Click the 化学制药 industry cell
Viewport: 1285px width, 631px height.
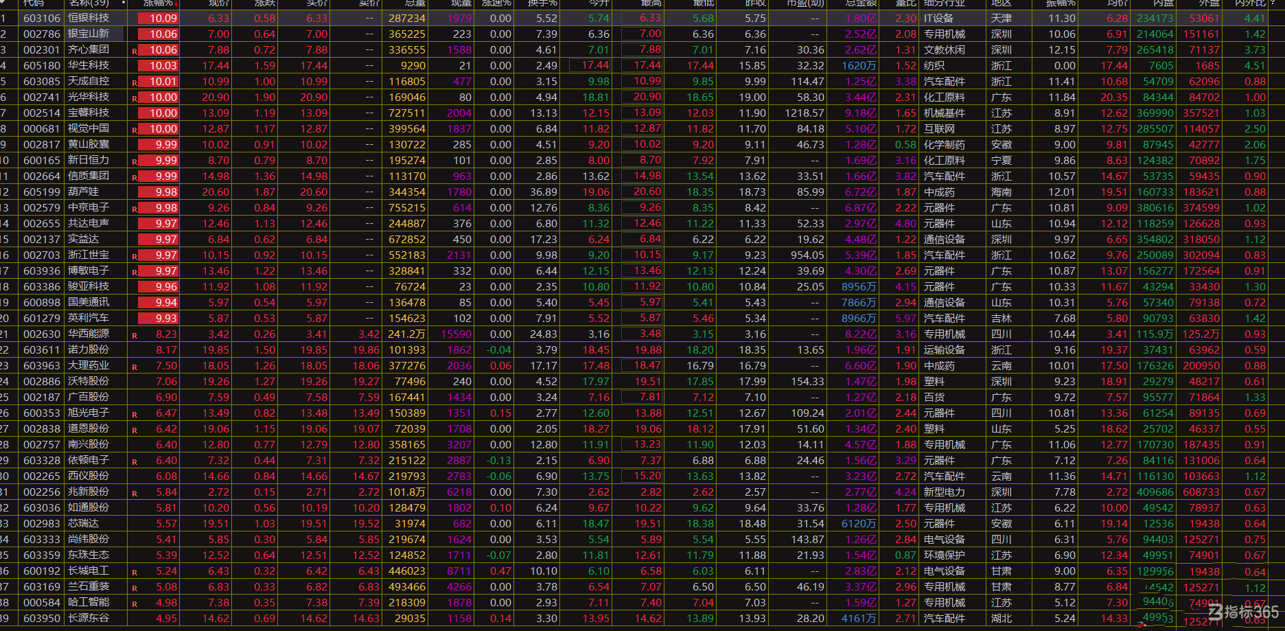click(x=945, y=144)
